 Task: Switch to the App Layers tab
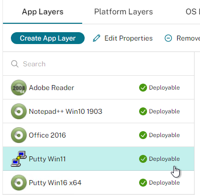point(43,12)
